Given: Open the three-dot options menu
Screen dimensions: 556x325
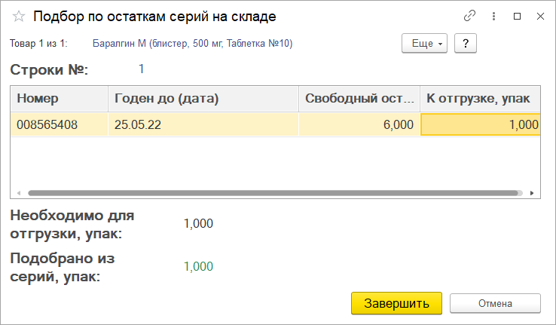Looking at the screenshot, I should coord(493,16).
